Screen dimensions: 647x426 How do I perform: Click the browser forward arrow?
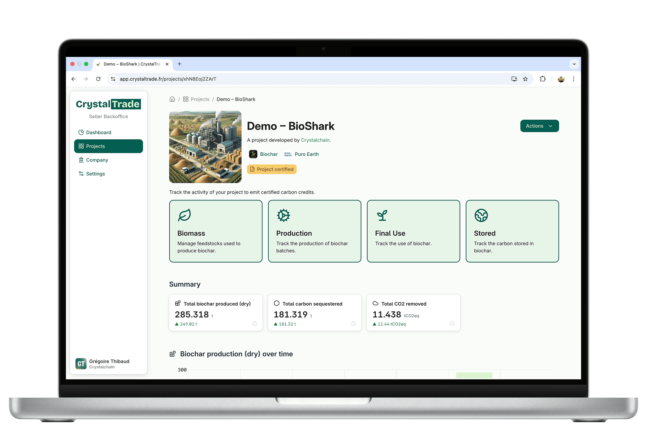pyautogui.click(x=86, y=79)
